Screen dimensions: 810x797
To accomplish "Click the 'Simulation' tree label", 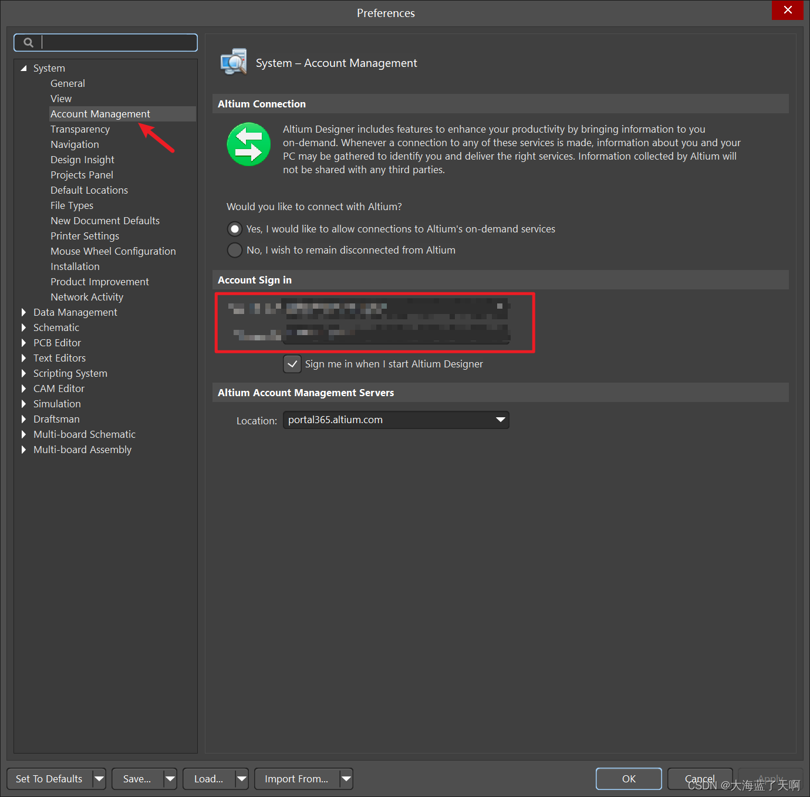I will coord(57,404).
